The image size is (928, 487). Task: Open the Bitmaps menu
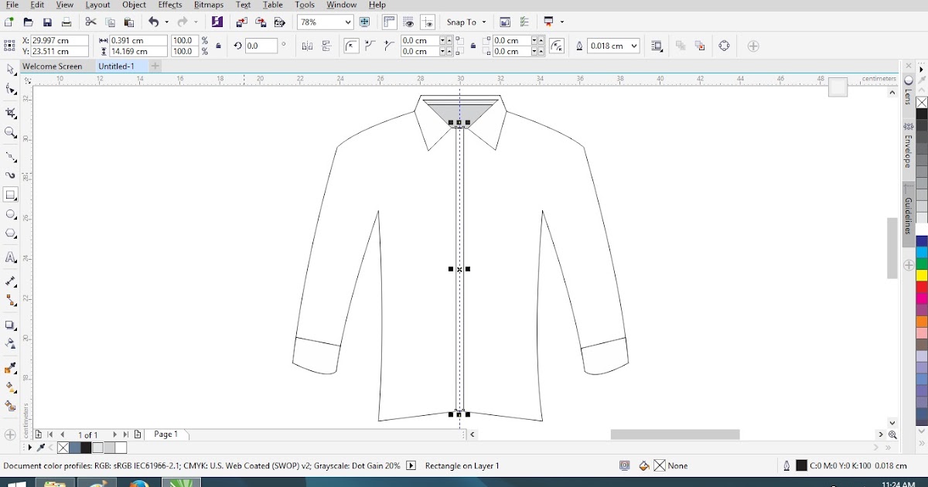208,5
